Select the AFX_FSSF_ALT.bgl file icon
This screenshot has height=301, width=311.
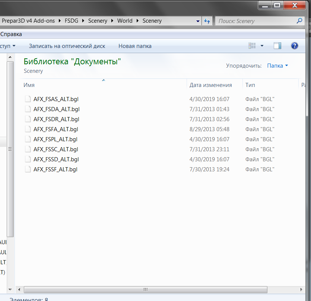click(x=28, y=169)
